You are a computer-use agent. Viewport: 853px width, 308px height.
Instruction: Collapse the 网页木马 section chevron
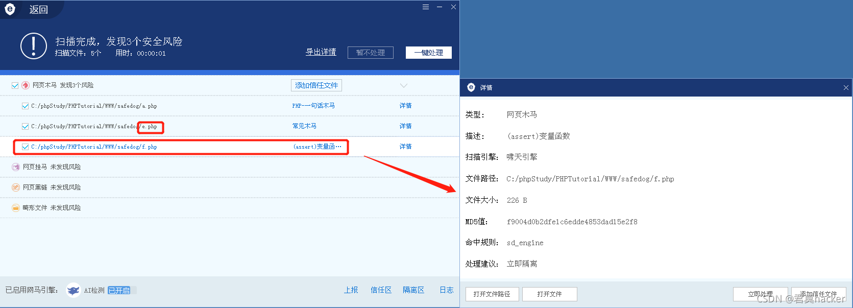pos(404,85)
